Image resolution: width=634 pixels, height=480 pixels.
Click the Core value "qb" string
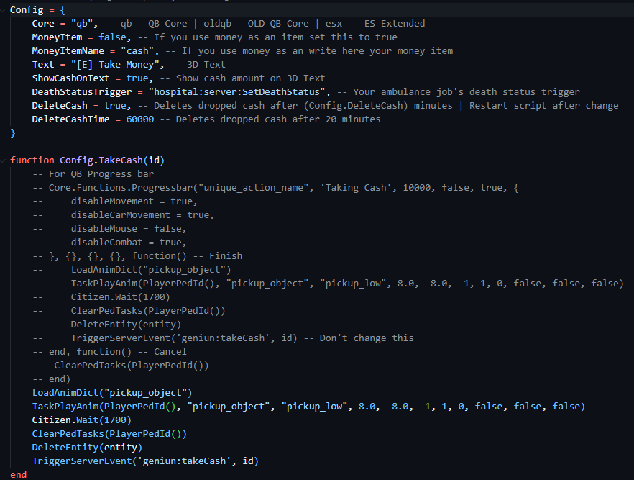pos(82,24)
